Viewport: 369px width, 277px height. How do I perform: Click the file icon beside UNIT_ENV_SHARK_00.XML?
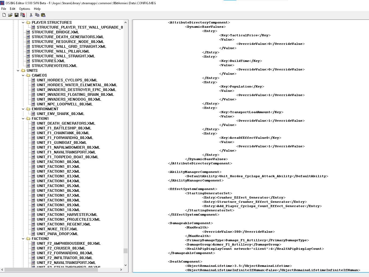(33, 114)
